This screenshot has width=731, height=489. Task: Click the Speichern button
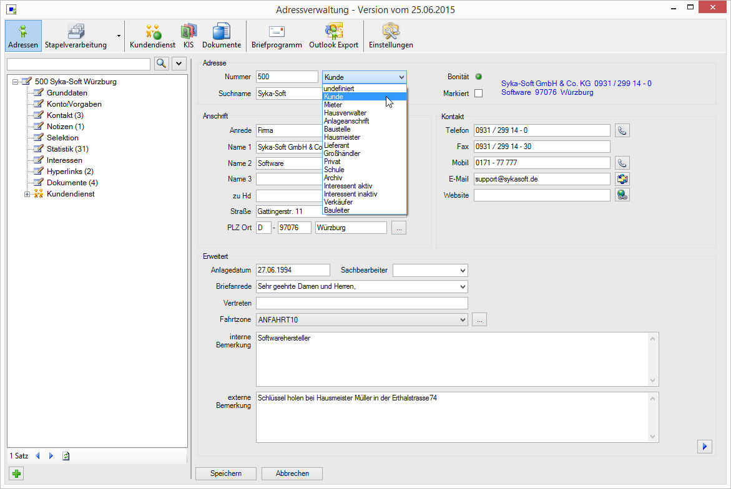click(x=226, y=473)
